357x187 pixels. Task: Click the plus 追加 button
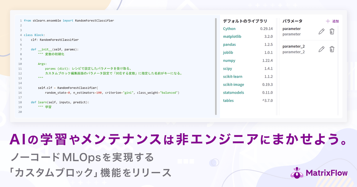pyautogui.click(x=332, y=21)
